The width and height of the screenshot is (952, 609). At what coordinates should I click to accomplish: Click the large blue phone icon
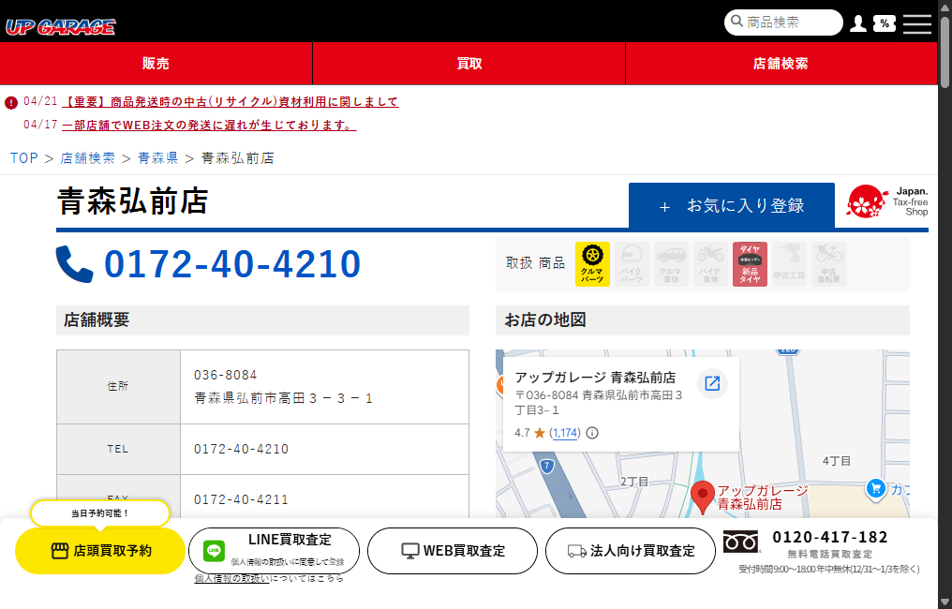coord(75,264)
